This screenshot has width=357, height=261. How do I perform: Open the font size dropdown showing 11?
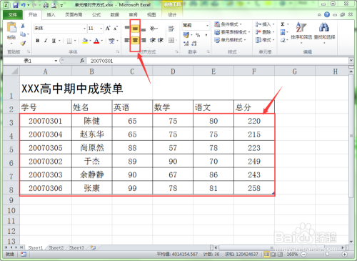click(x=101, y=29)
